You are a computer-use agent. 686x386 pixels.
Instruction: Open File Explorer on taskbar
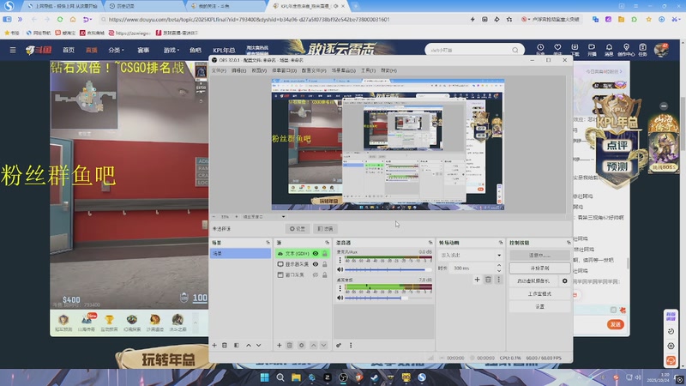[296, 377]
